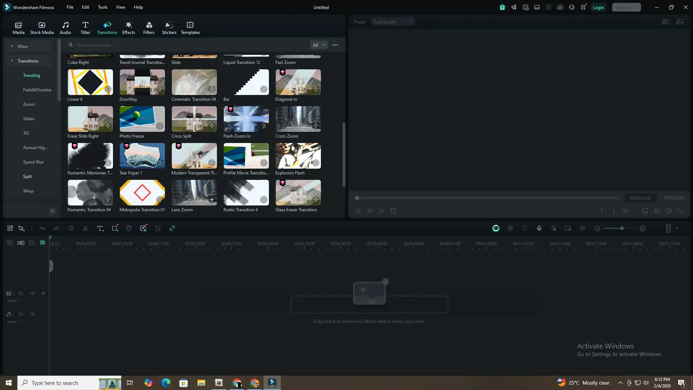This screenshot has width=693, height=390.
Task: Select the Cross Zoom transition thumbnail
Action: click(298, 119)
